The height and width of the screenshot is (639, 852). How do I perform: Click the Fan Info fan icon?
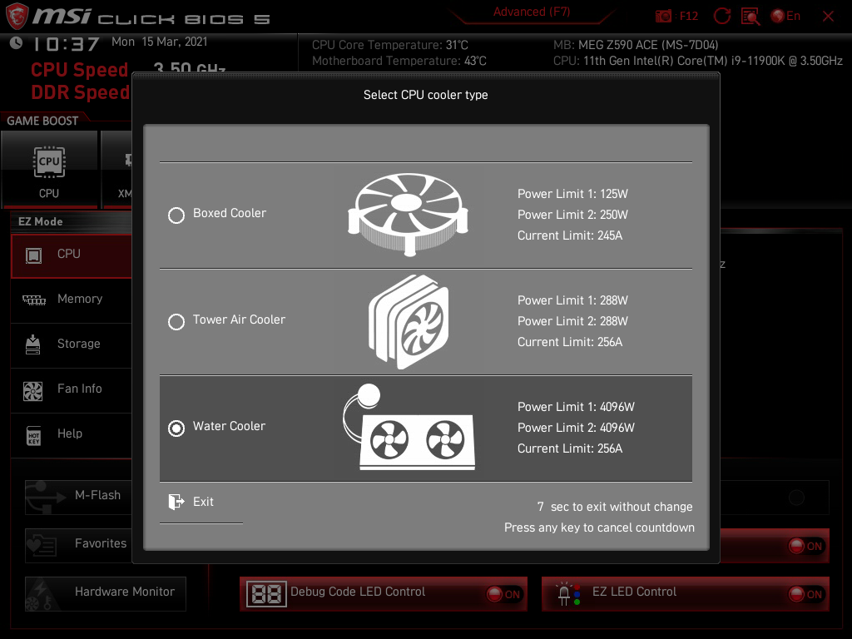click(x=32, y=391)
